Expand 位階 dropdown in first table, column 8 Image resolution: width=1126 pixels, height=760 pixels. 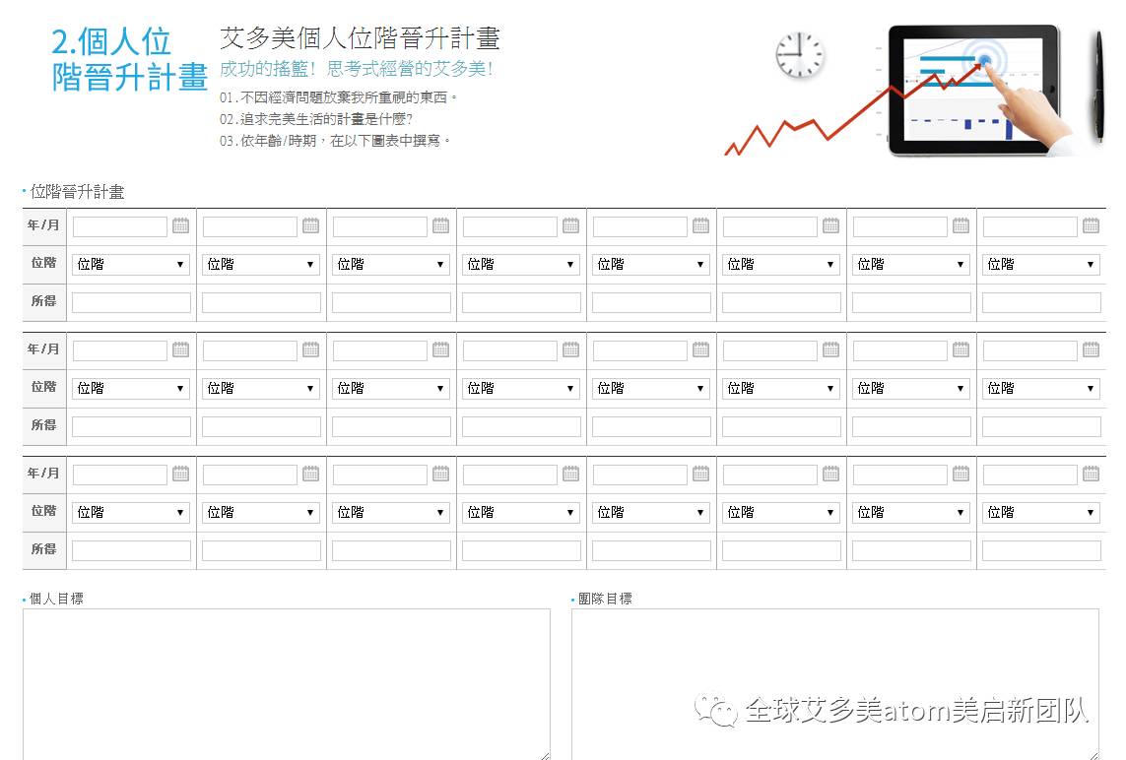[x=1041, y=264]
